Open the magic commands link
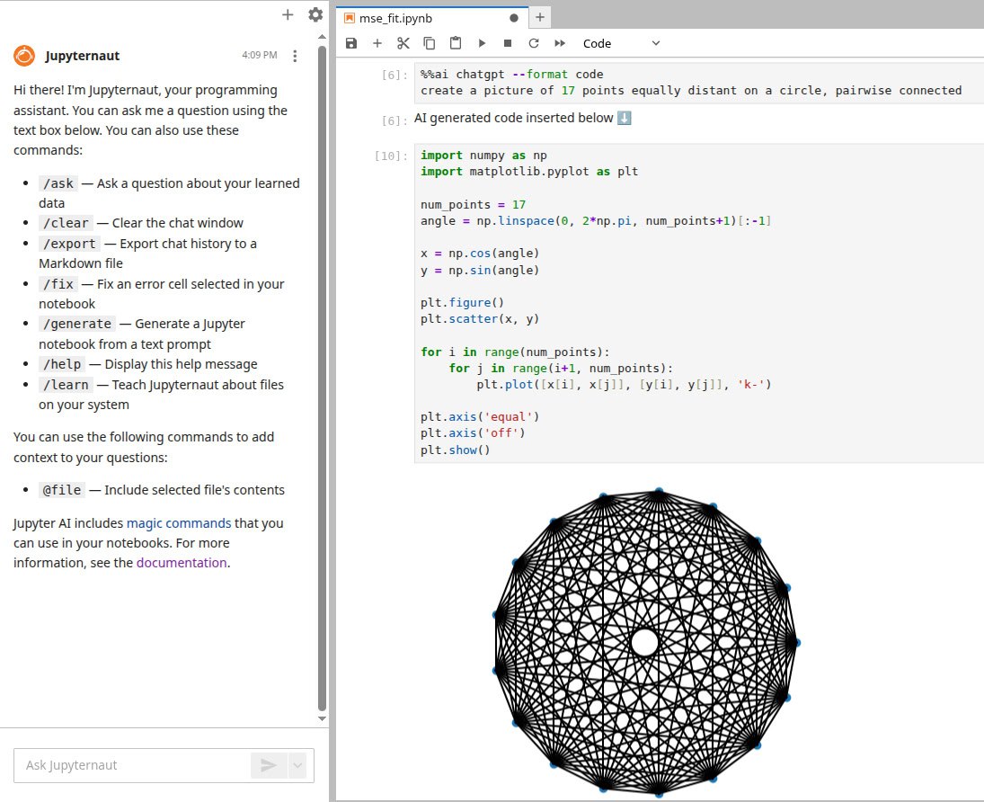984x802 pixels. [x=179, y=522]
